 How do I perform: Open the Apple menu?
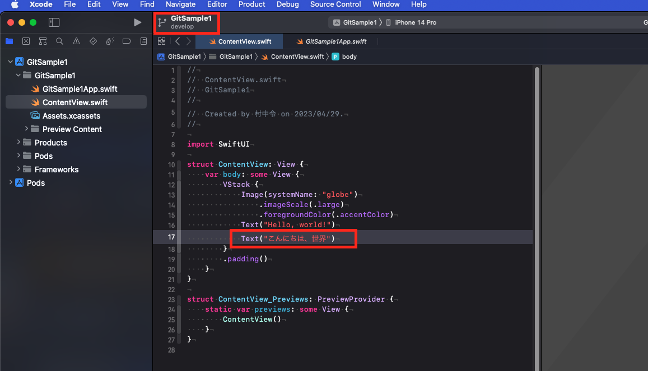(x=15, y=4)
